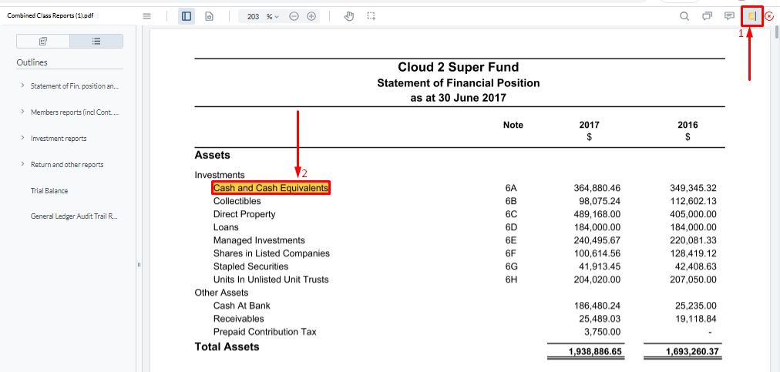Open Investment reports outline item
This screenshot has height=372, width=780.
click(x=59, y=139)
